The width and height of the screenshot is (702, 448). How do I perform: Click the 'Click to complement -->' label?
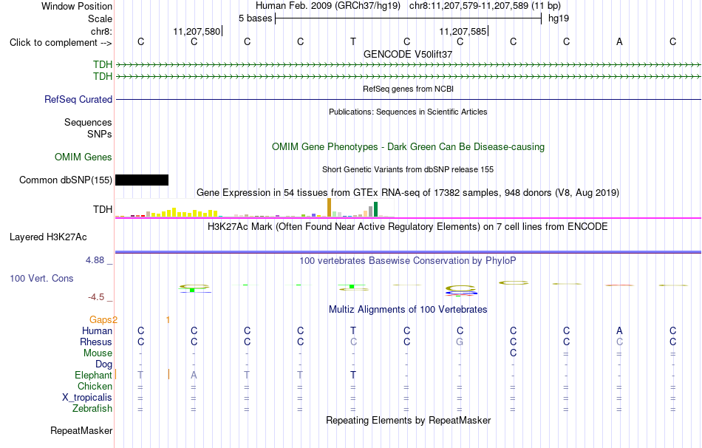coord(61,43)
